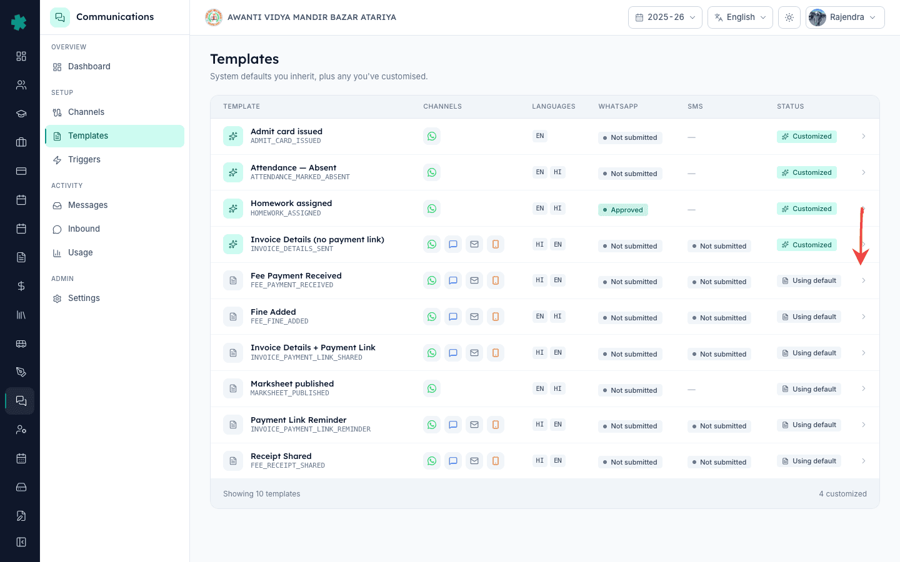Open the library books icon in dark rail
This screenshot has height=562, width=900.
21,315
